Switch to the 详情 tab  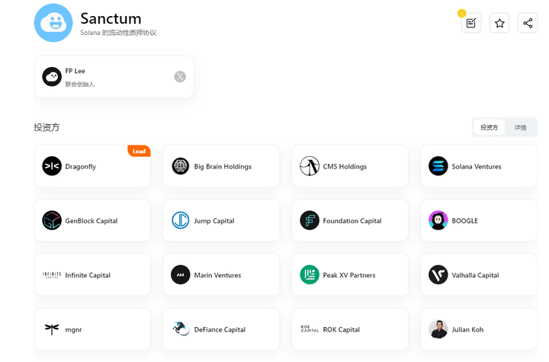(x=520, y=127)
